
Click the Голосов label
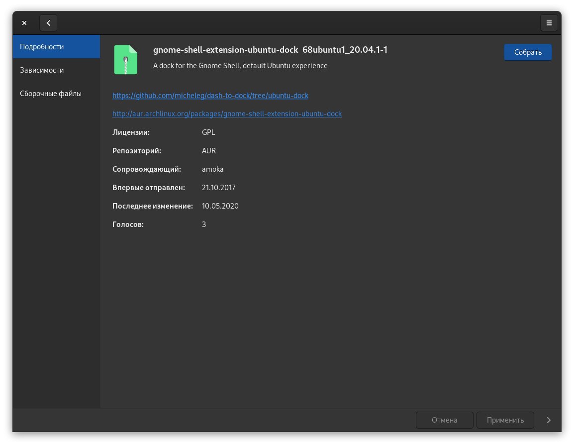pos(128,224)
